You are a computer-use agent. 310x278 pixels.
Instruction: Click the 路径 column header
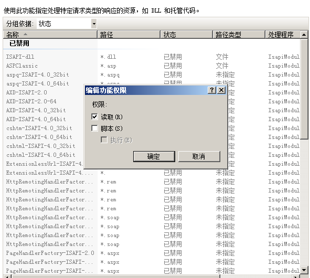click(129, 35)
